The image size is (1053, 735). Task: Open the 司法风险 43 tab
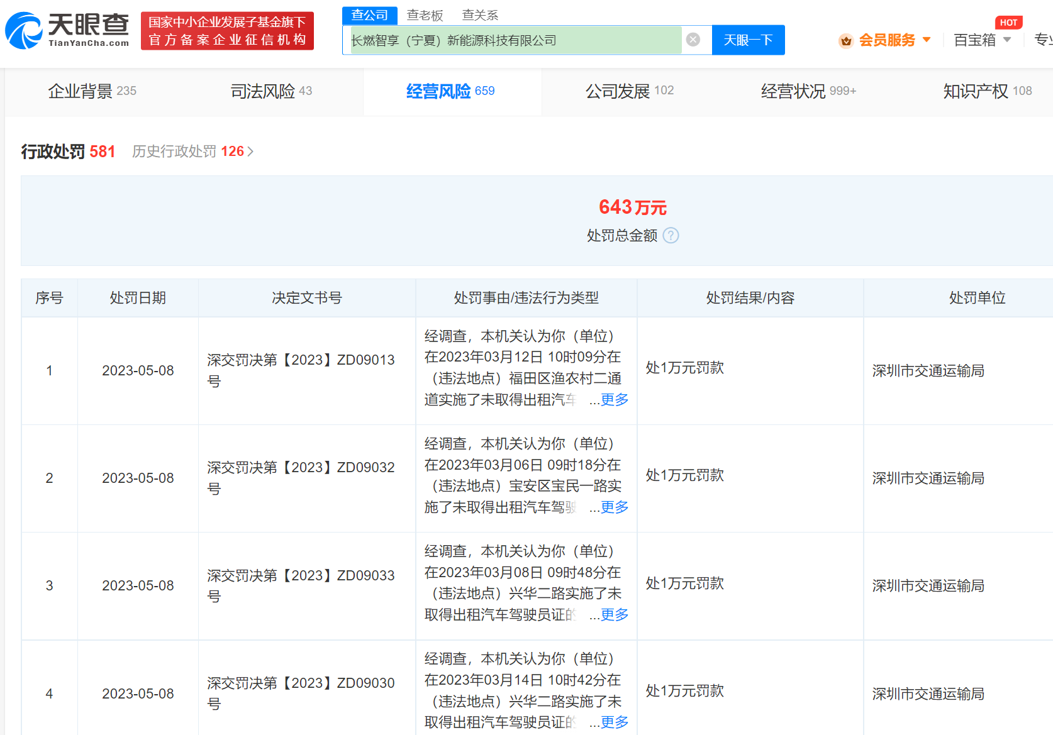(x=271, y=91)
